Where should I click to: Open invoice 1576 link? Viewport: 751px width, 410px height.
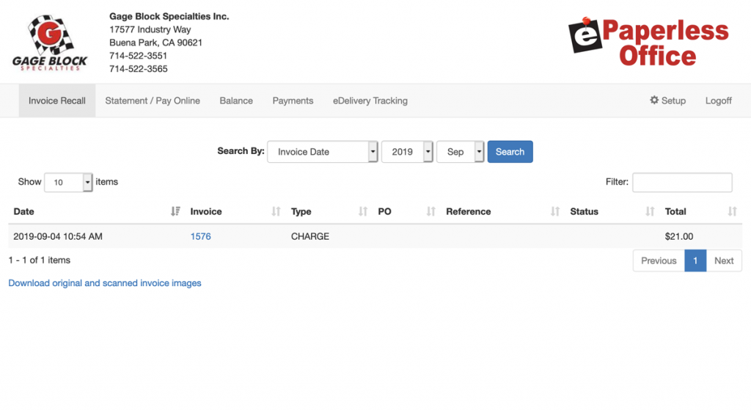click(200, 236)
